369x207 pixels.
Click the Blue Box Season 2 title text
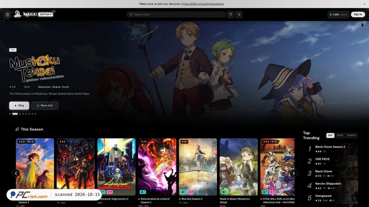192,199
